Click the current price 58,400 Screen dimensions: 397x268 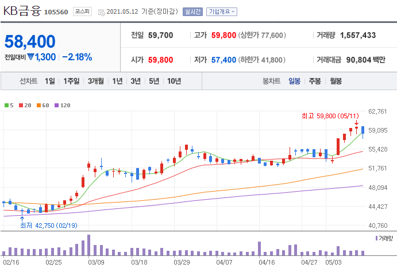(30, 42)
